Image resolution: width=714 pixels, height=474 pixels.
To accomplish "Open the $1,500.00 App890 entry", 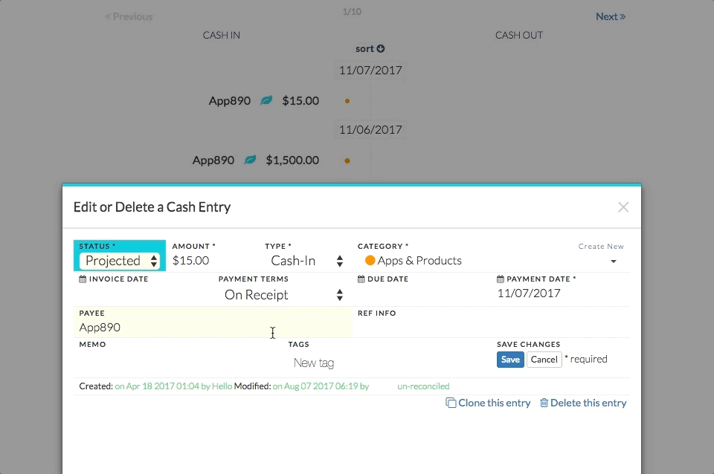I will pyautogui.click(x=256, y=160).
